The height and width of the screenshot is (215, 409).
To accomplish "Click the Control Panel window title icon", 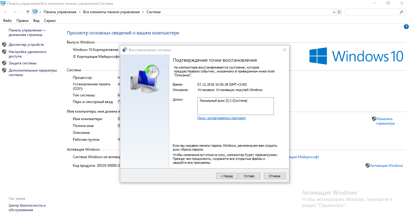I will [x=3, y=3].
